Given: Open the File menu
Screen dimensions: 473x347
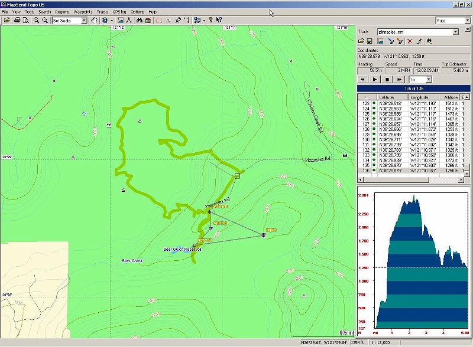Looking at the screenshot, I should (x=5, y=12).
